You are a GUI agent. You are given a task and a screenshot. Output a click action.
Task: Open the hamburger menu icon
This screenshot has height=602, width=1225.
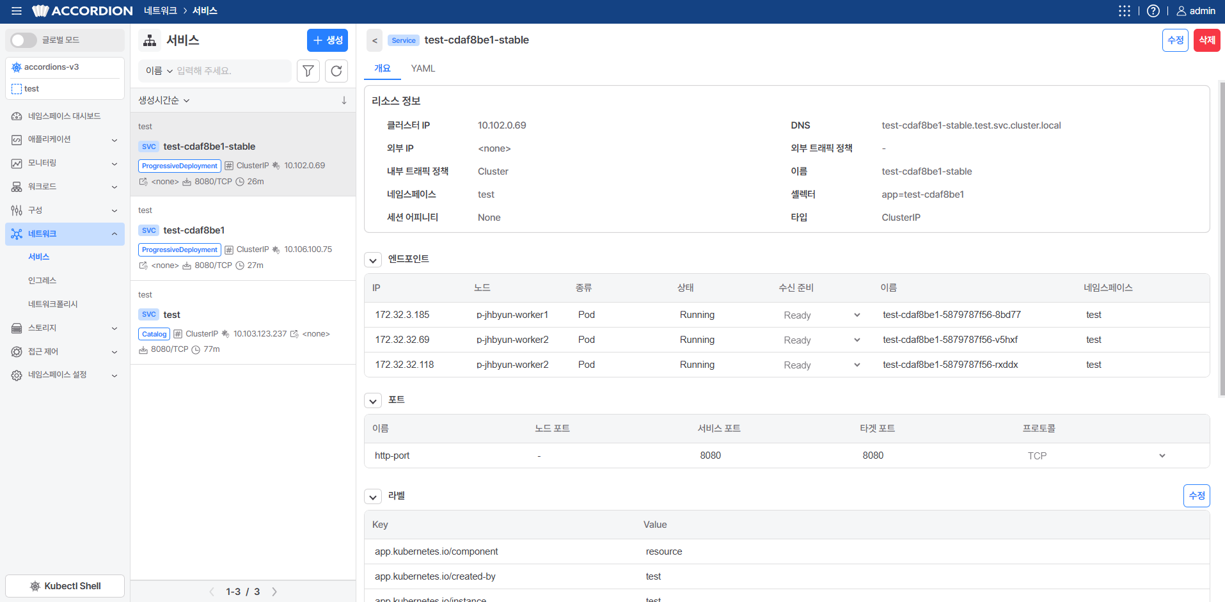pyautogui.click(x=17, y=11)
